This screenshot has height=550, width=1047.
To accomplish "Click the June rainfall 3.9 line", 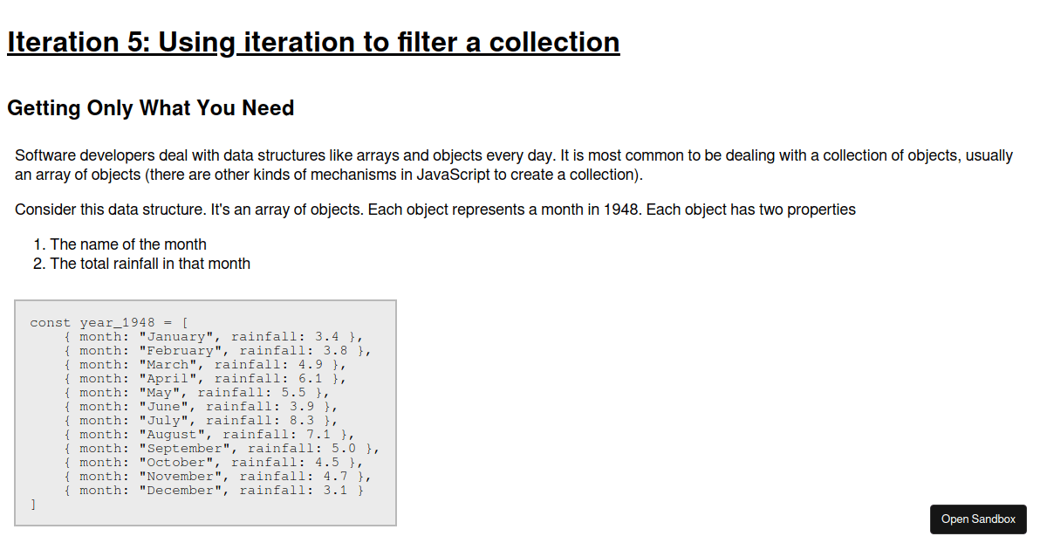I will 201,407.
